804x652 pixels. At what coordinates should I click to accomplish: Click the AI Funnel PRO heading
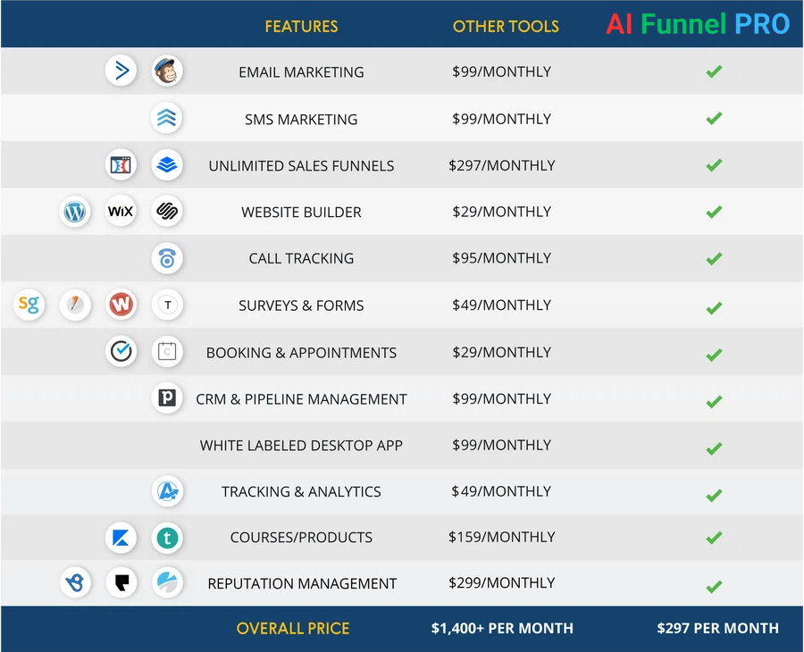698,24
